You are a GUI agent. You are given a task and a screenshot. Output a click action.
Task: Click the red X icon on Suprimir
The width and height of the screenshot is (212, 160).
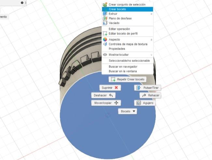(116, 88)
